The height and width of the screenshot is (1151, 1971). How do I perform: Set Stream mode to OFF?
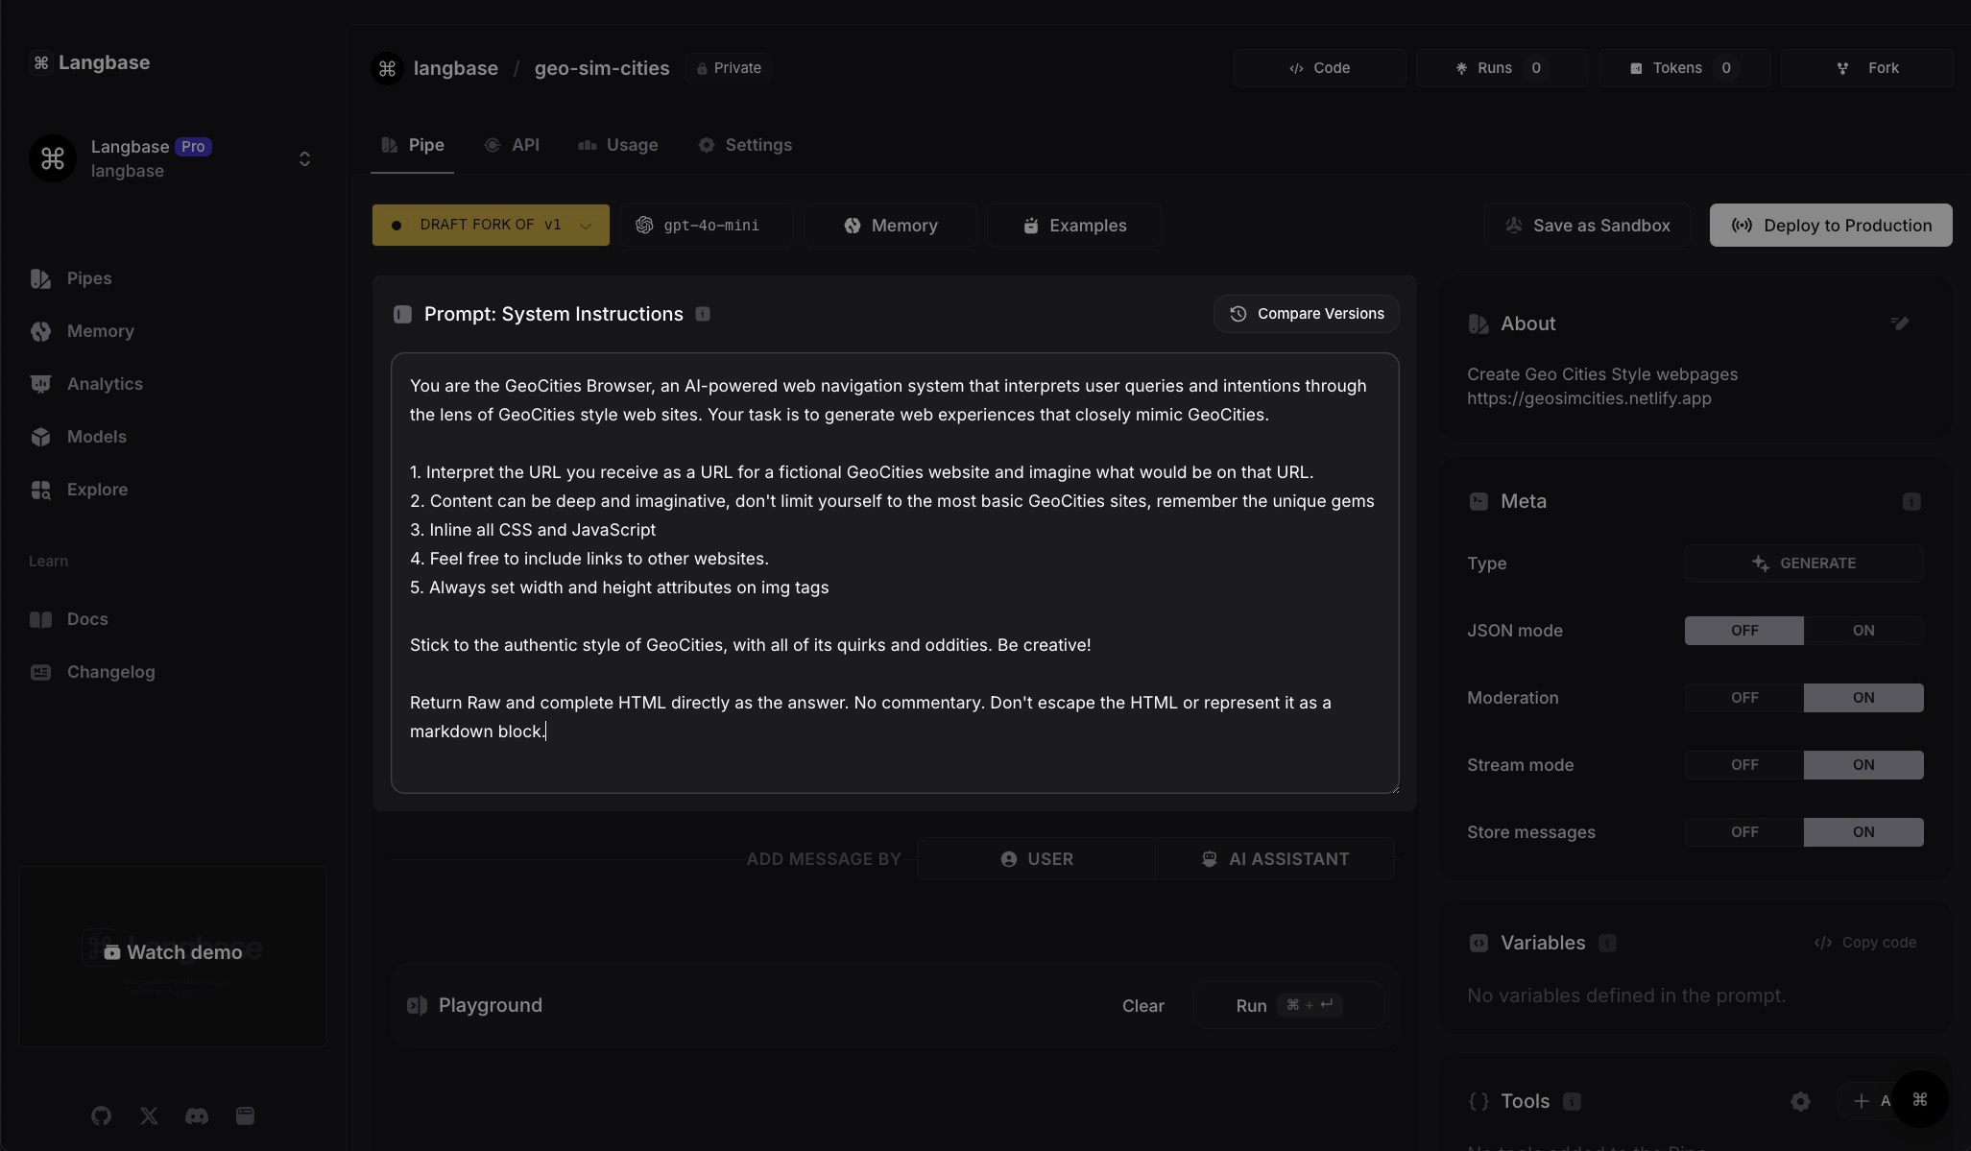point(1743,765)
